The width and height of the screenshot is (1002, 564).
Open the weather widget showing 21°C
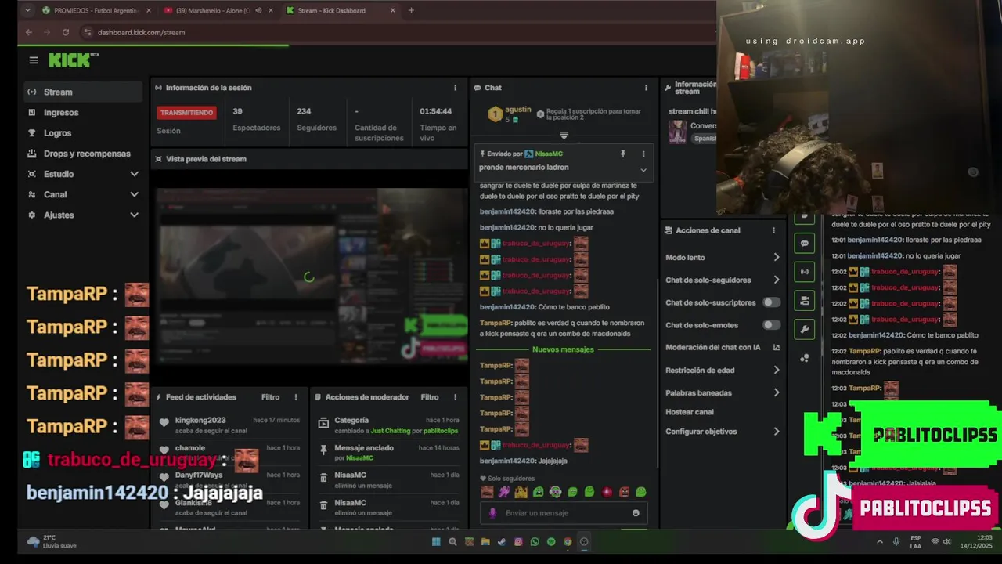[x=52, y=541]
